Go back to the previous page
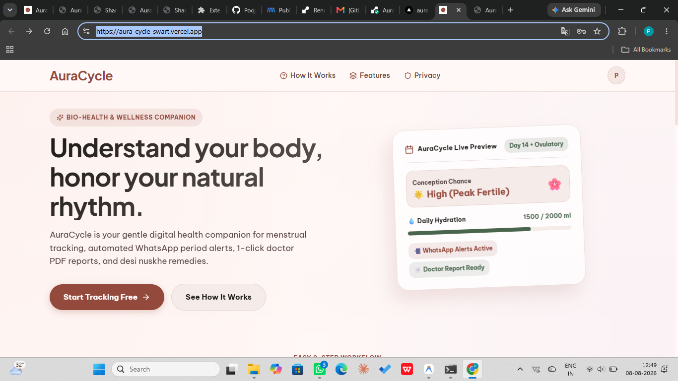The width and height of the screenshot is (678, 381). click(11, 31)
